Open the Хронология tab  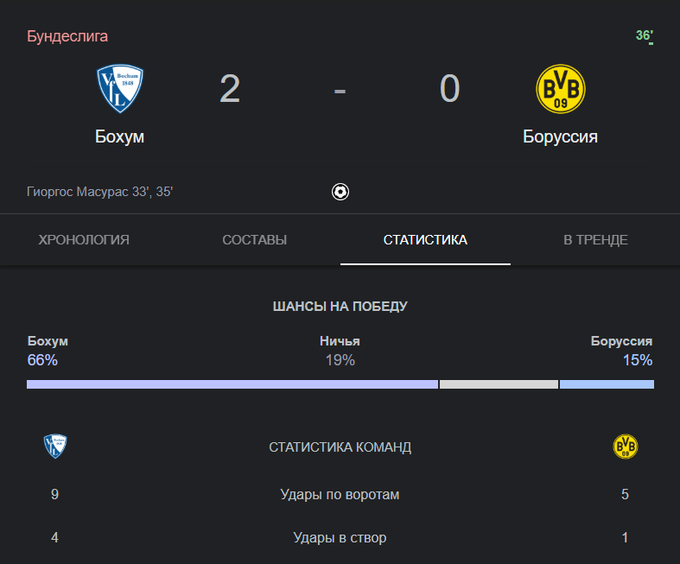click(84, 240)
